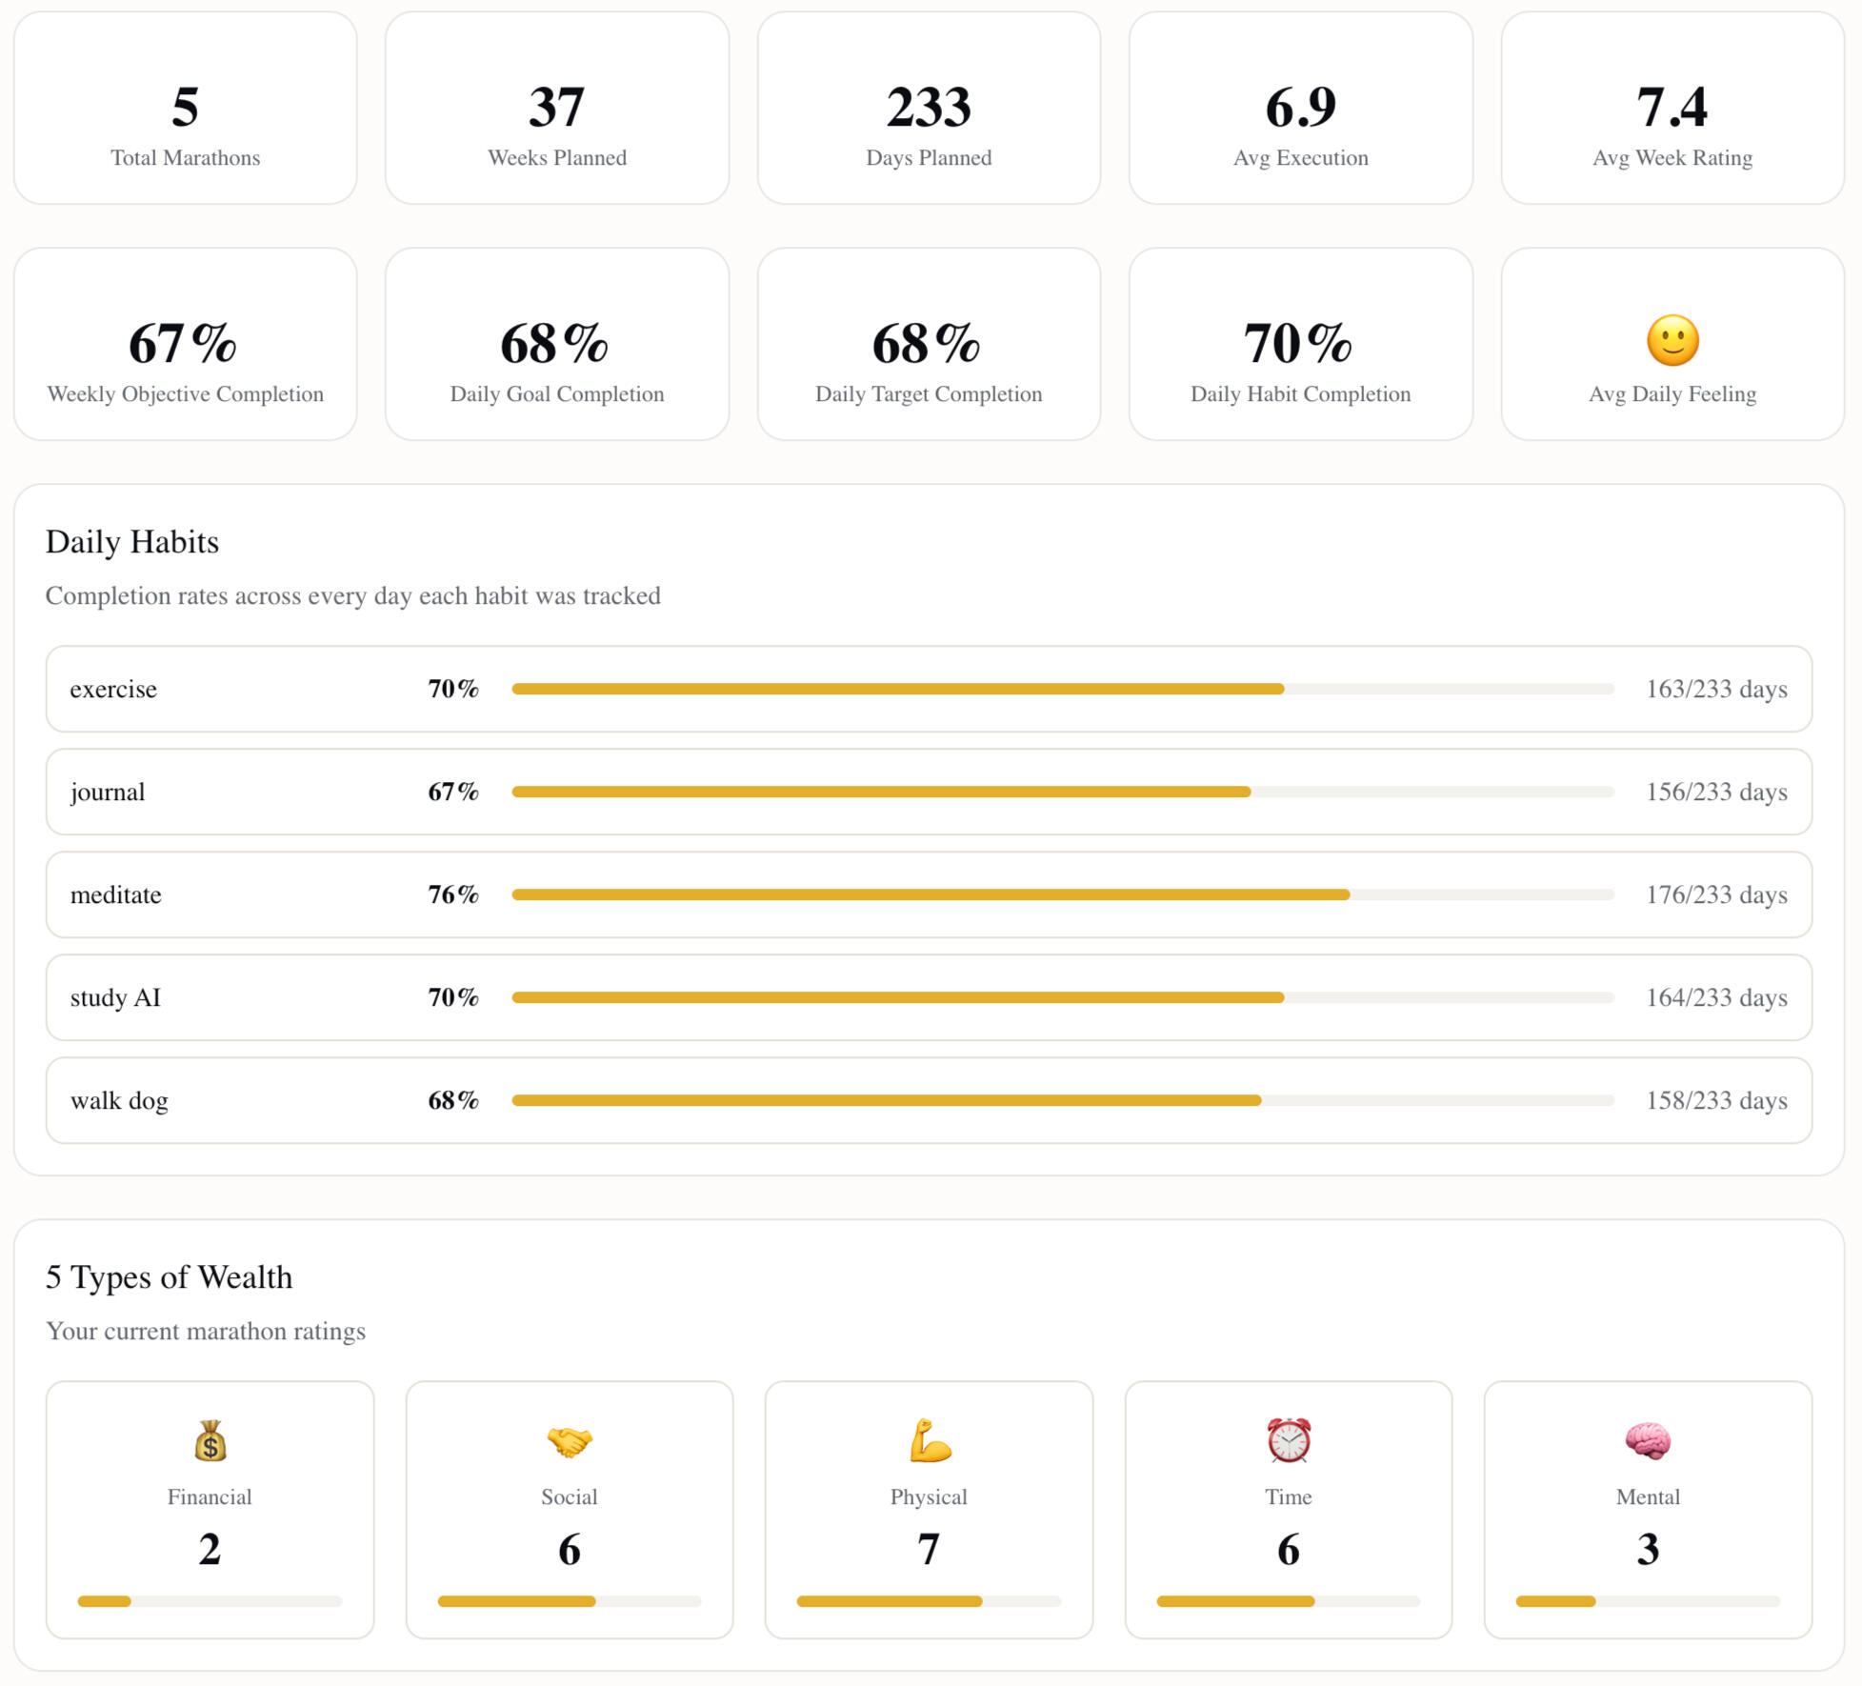Click the Avg Week Rating 7.4 card
Image resolution: width=1862 pixels, height=1686 pixels.
pos(1672,109)
